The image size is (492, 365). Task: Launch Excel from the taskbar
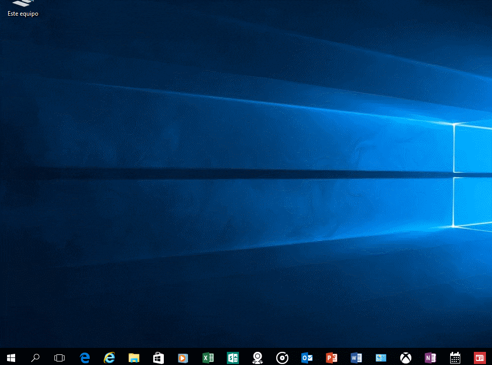208,358
